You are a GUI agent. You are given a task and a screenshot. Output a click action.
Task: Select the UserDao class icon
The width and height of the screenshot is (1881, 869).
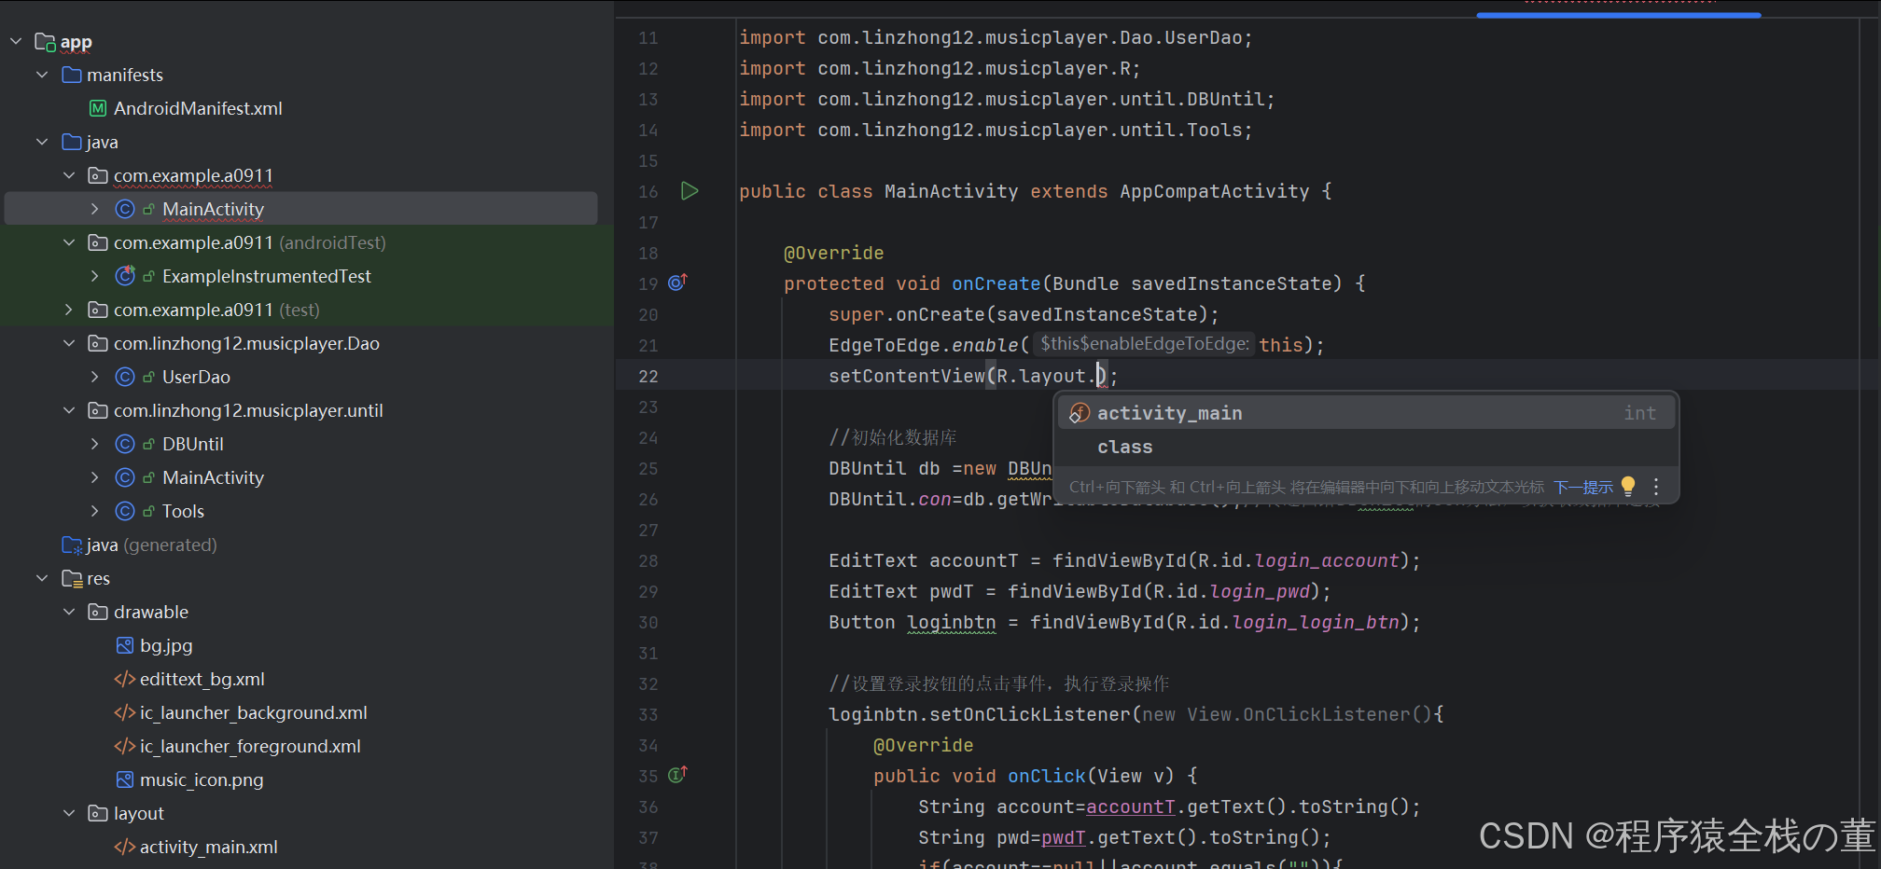pyautogui.click(x=125, y=377)
